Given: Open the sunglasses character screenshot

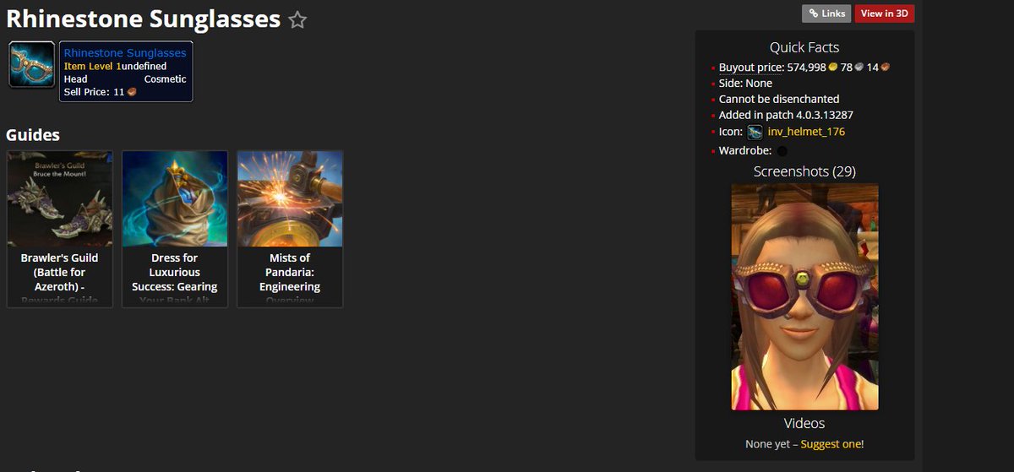Looking at the screenshot, I should point(804,297).
